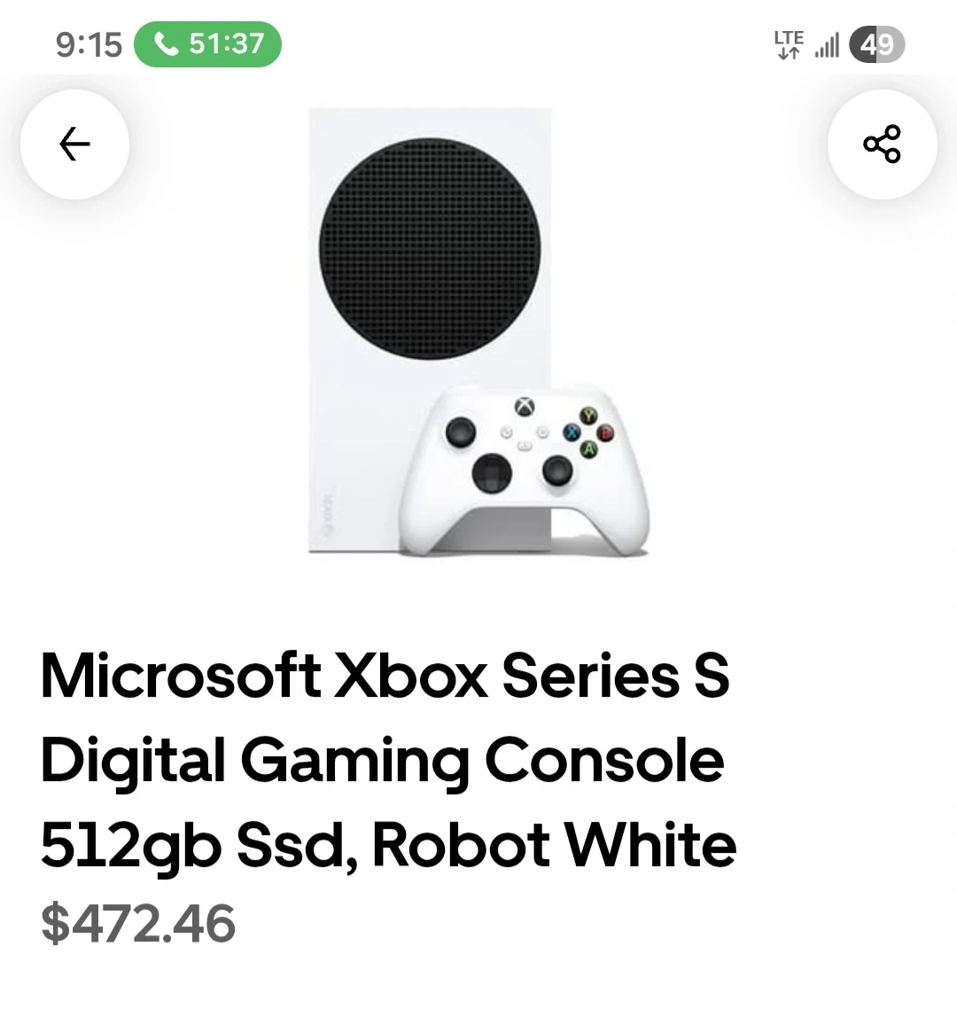
Task: Tap the controller's left thumbstick
Action: [x=461, y=433]
